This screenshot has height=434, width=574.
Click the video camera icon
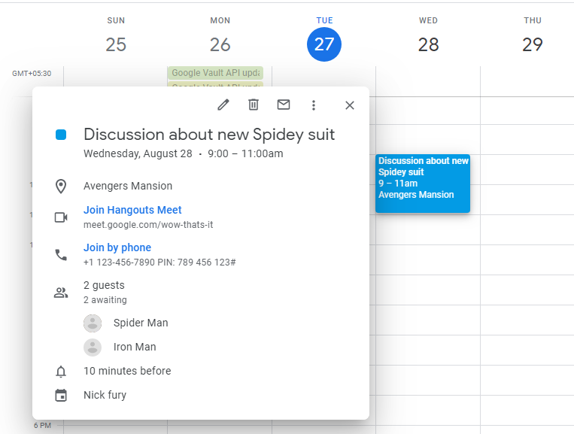coord(61,217)
